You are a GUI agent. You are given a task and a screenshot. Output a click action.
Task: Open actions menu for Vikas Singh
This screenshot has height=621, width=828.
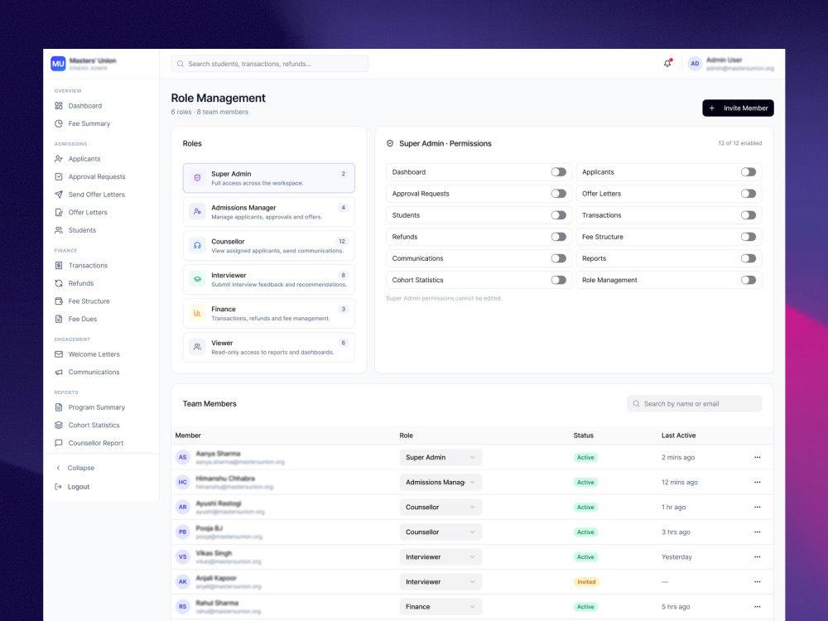tap(758, 556)
